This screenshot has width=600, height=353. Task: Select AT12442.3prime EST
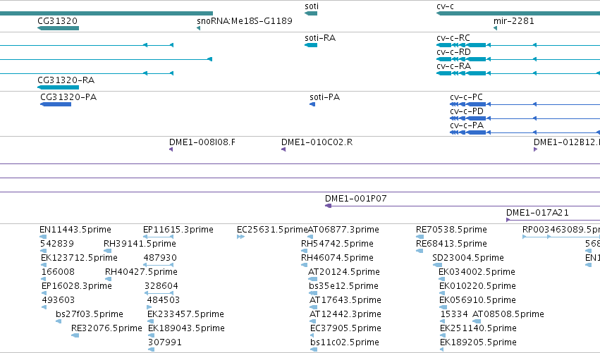(313, 321)
